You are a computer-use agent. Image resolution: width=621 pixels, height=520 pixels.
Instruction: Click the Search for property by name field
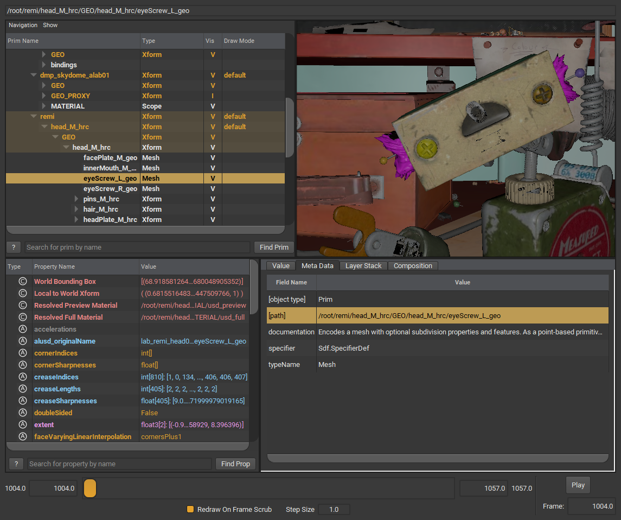tap(119, 464)
